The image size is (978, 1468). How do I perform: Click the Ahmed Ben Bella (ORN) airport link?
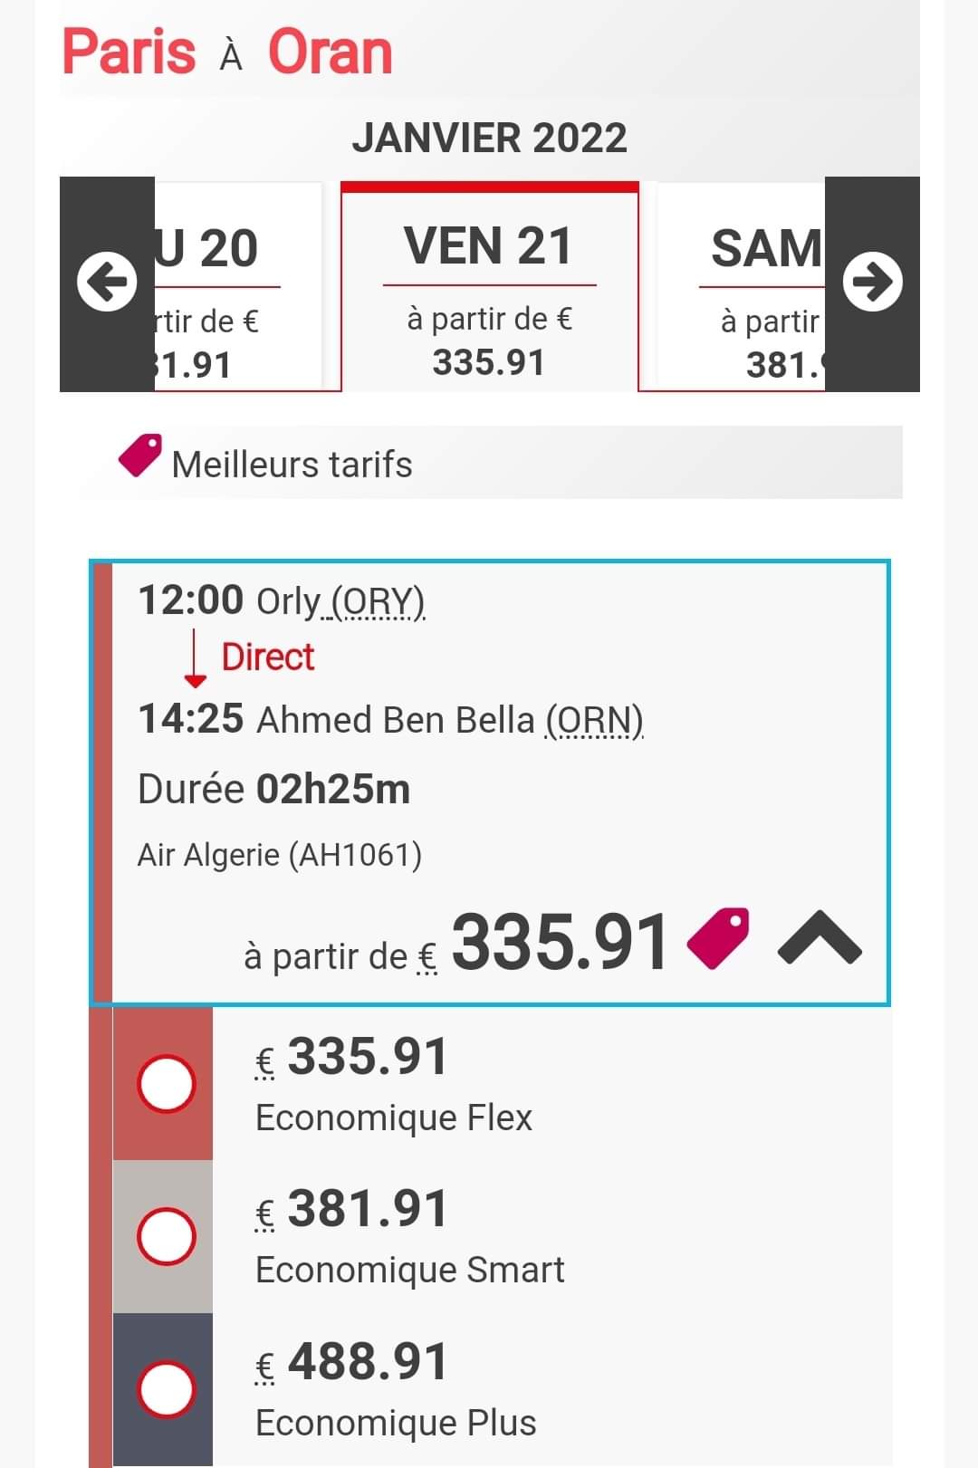click(450, 720)
